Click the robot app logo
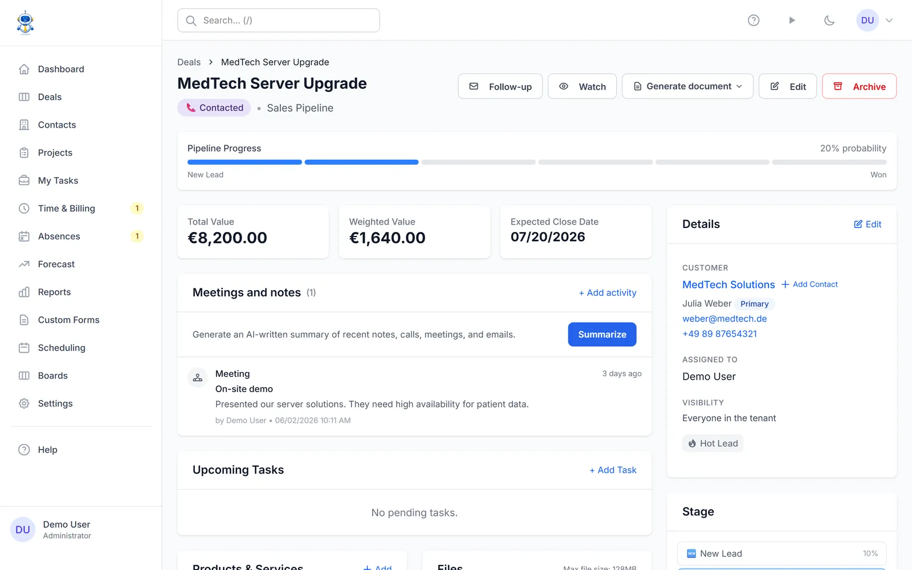This screenshot has height=570, width=912. click(x=25, y=23)
